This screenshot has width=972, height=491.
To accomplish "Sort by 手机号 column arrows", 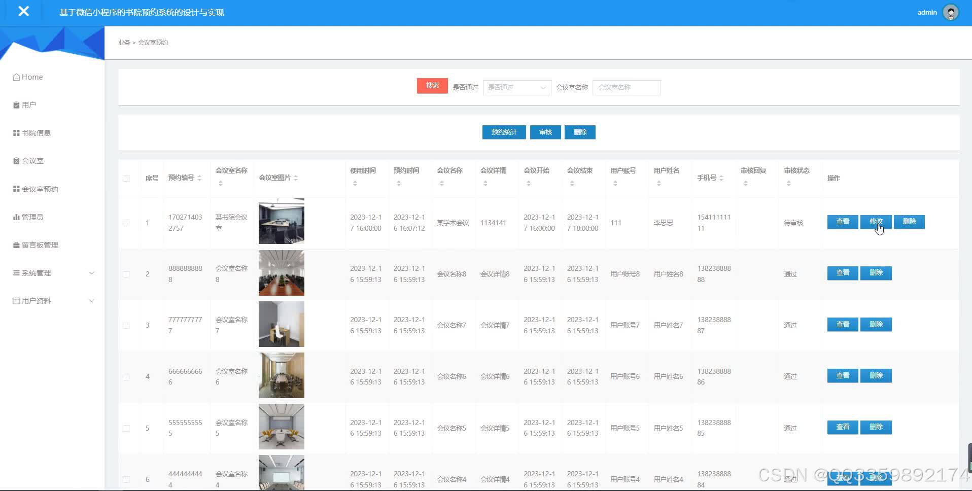I will point(721,178).
